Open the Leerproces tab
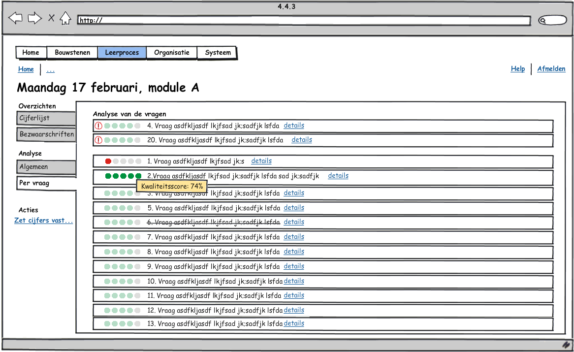The image size is (574, 352). pos(122,53)
